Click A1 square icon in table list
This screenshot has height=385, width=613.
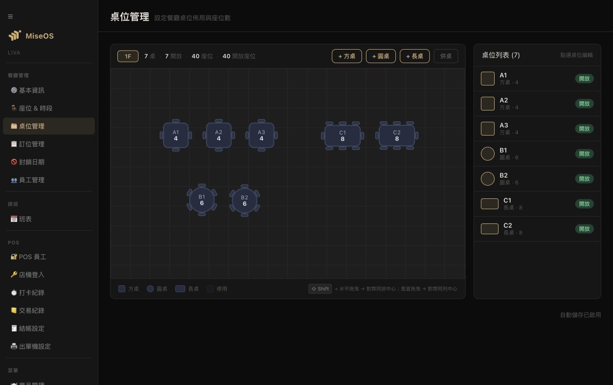point(488,79)
